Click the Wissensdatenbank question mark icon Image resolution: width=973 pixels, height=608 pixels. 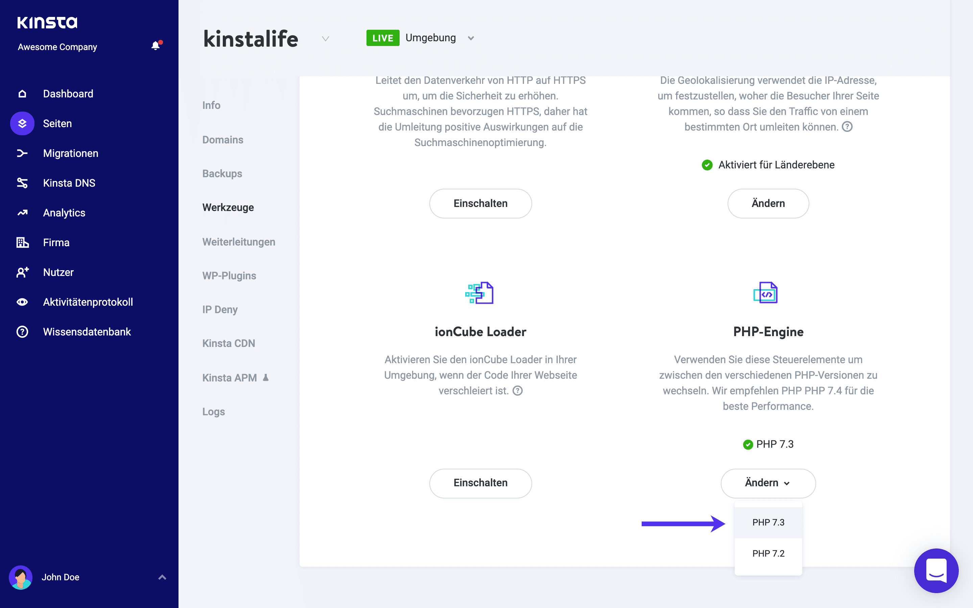[22, 332]
